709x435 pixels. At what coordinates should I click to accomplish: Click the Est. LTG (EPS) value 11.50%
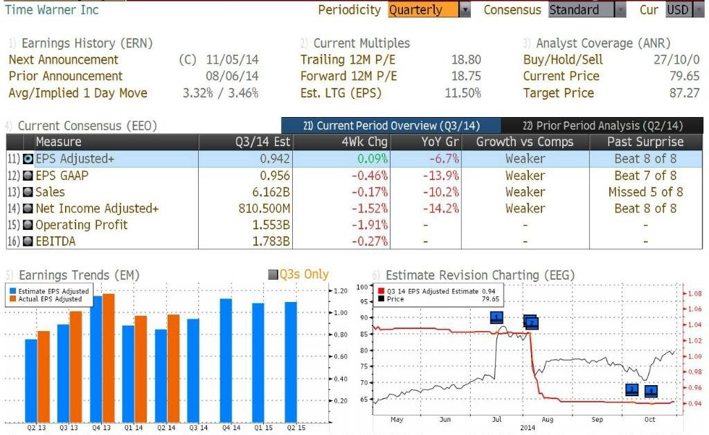463,93
